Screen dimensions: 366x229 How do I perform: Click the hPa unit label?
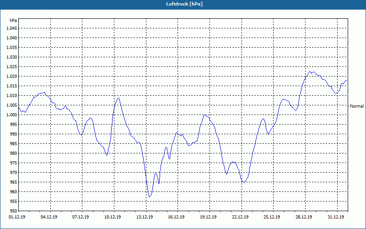coord(13,21)
